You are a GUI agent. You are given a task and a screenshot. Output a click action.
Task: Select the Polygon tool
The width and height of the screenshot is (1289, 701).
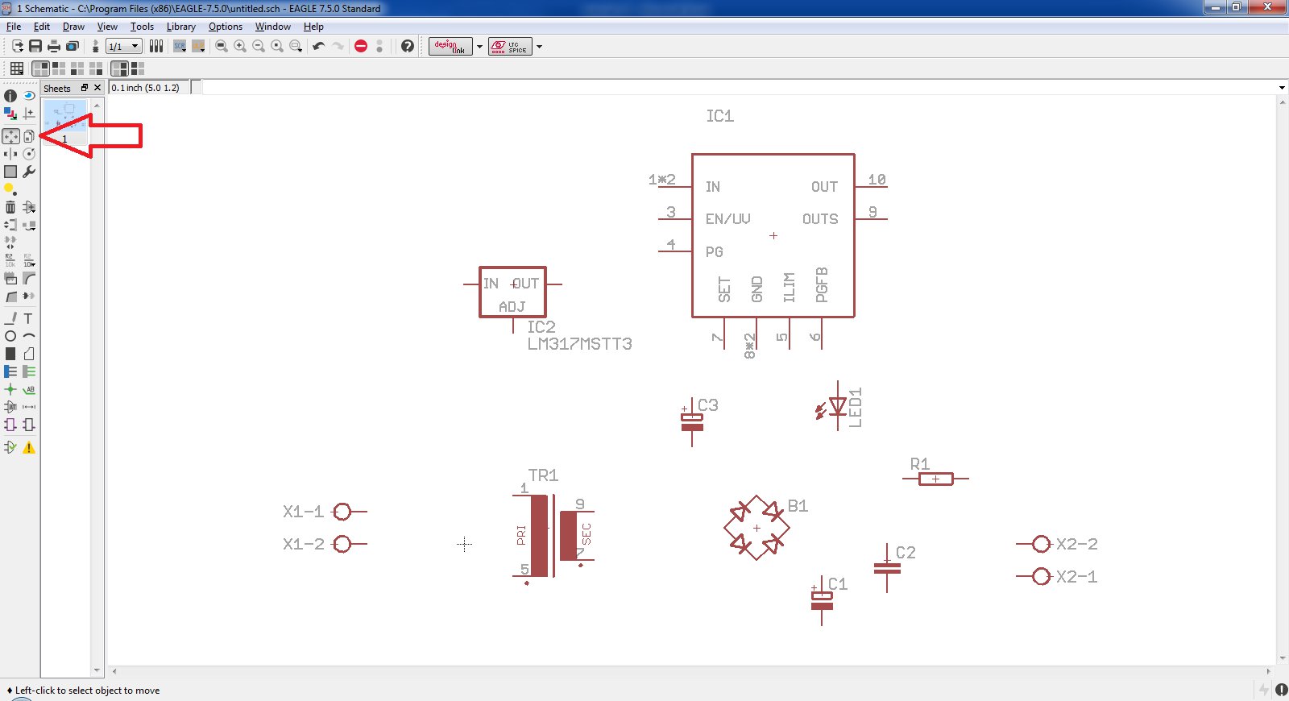click(29, 354)
